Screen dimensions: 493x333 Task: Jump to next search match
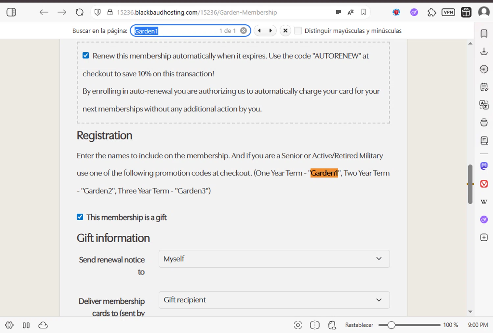coord(270,31)
